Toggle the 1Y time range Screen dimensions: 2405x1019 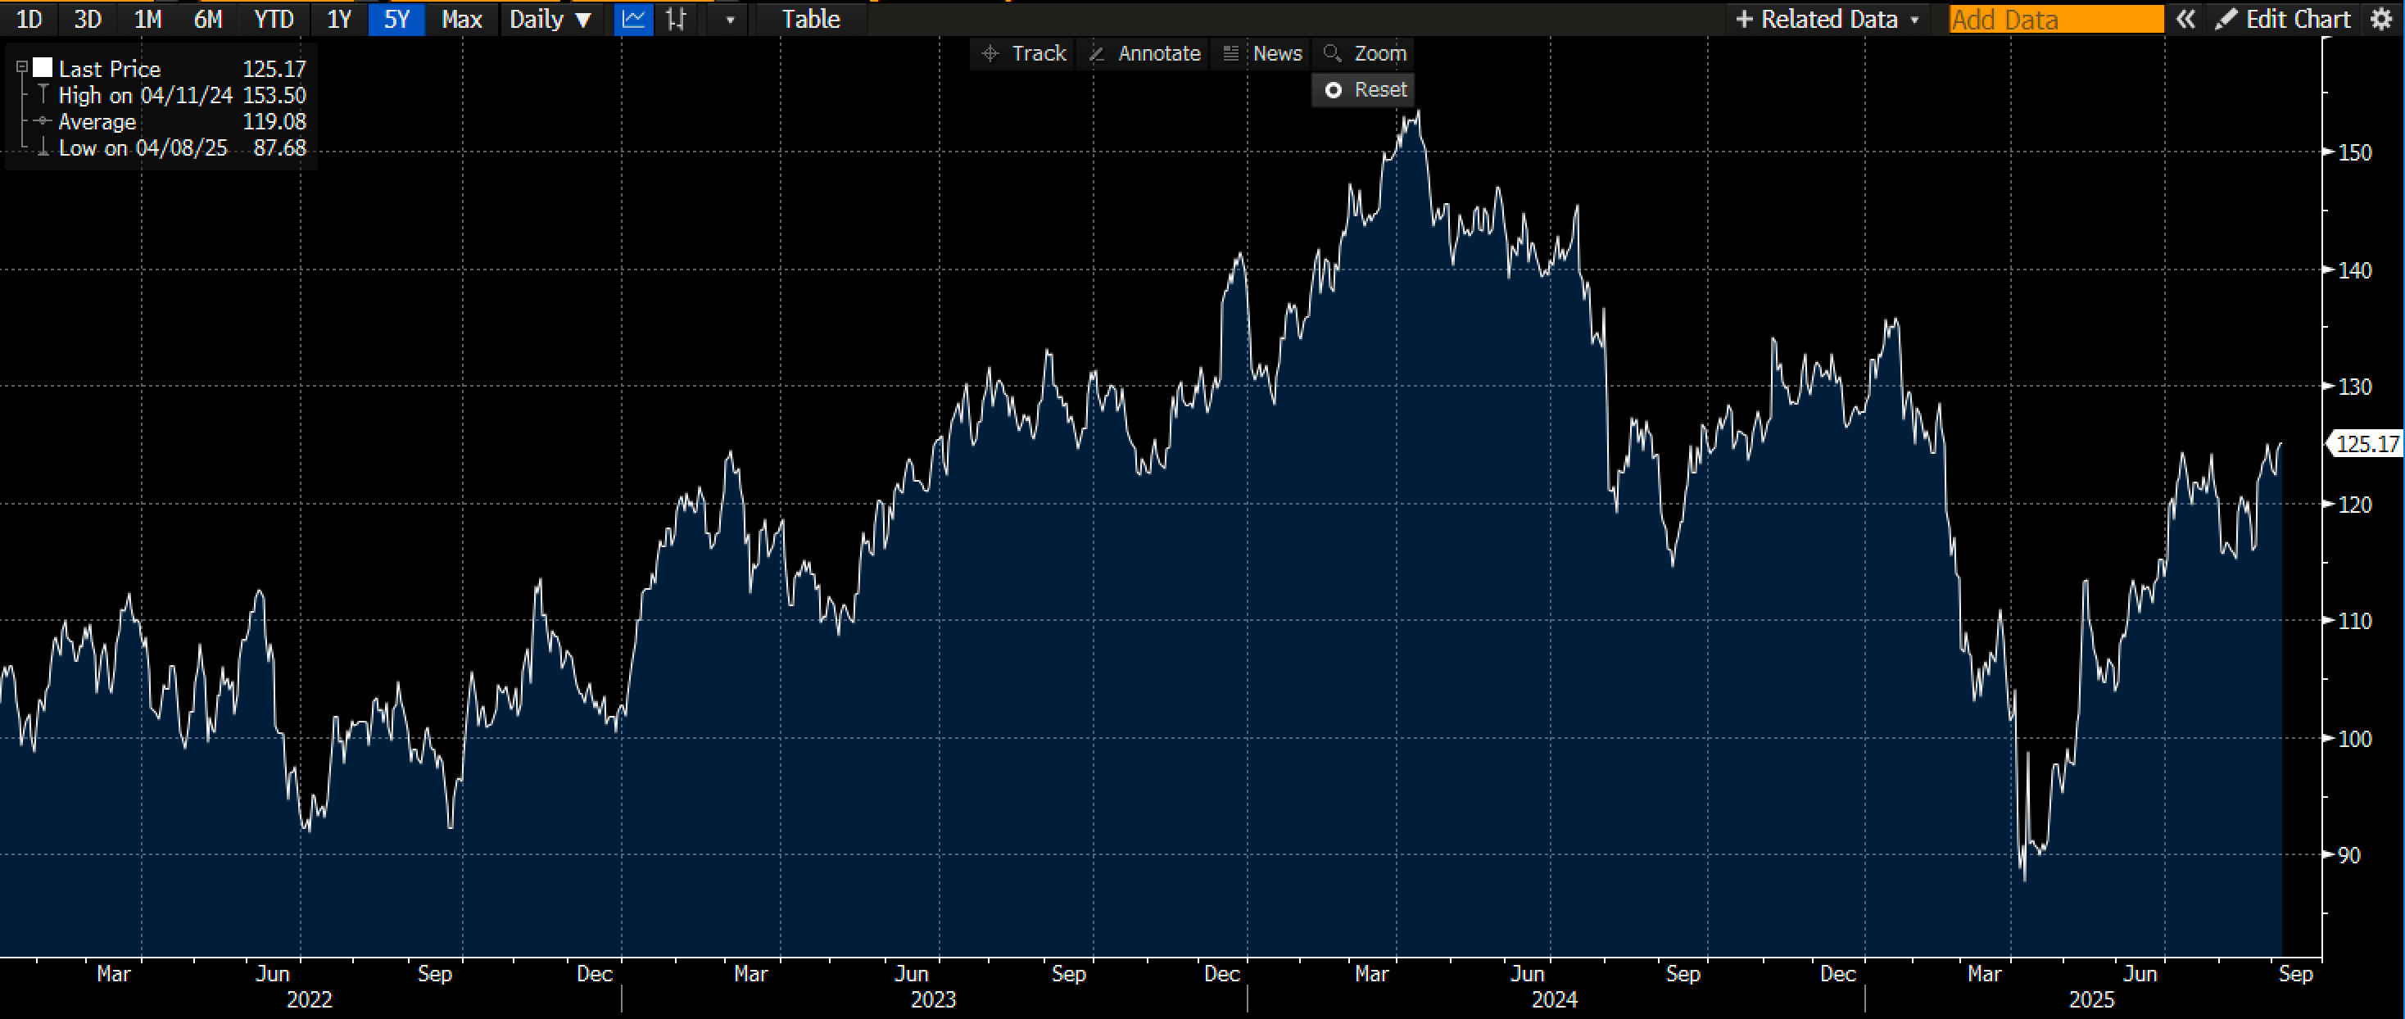tap(339, 19)
